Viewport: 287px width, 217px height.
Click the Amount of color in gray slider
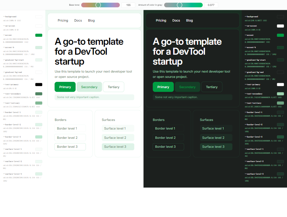pyautogui.click(x=183, y=5)
